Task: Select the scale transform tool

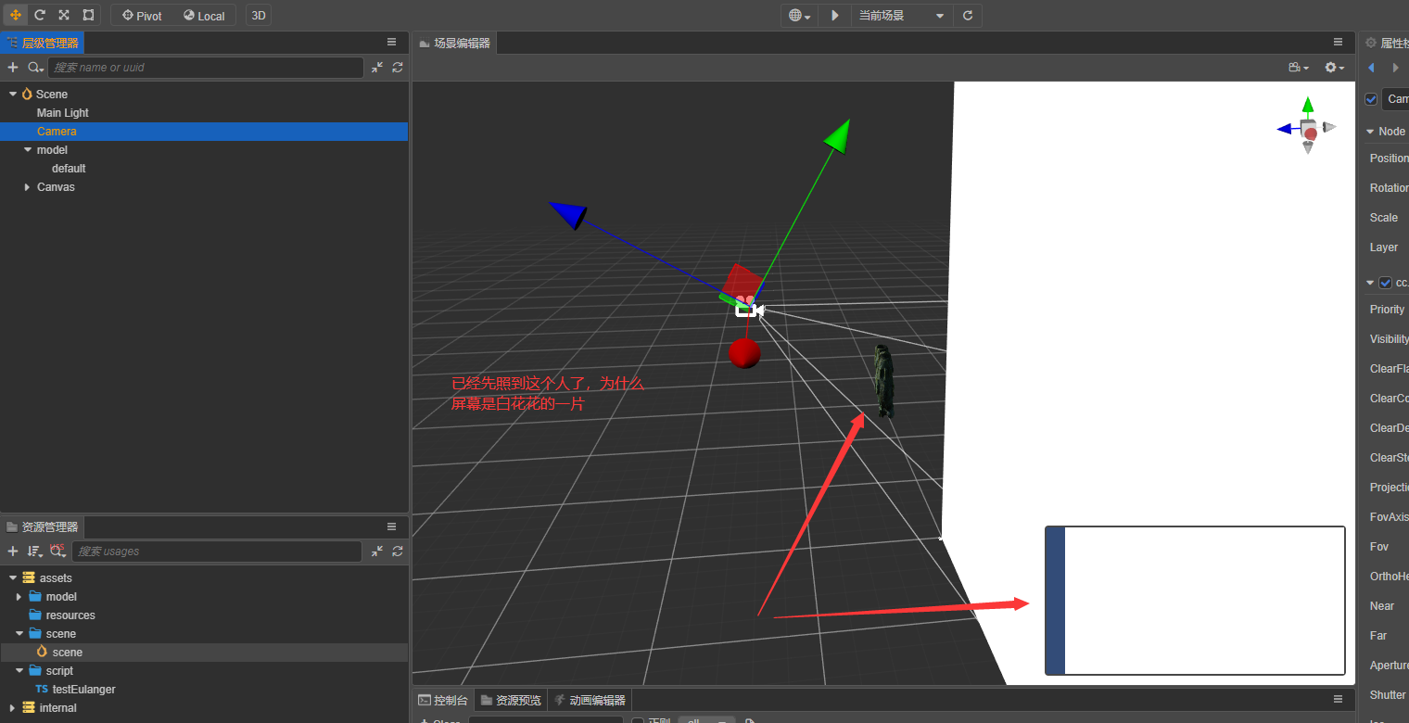Action: (64, 15)
